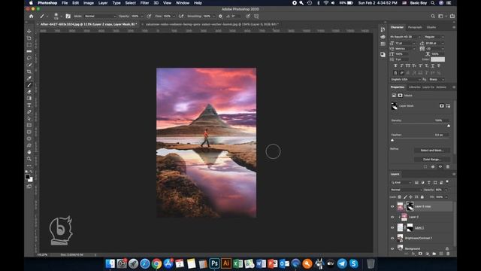
Task: Open the layer Opacity dropdown arrow
Action: [446, 190]
